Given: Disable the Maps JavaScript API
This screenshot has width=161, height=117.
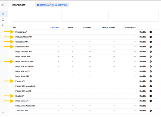Looking at the screenshot, I should click(x=143, y=61).
